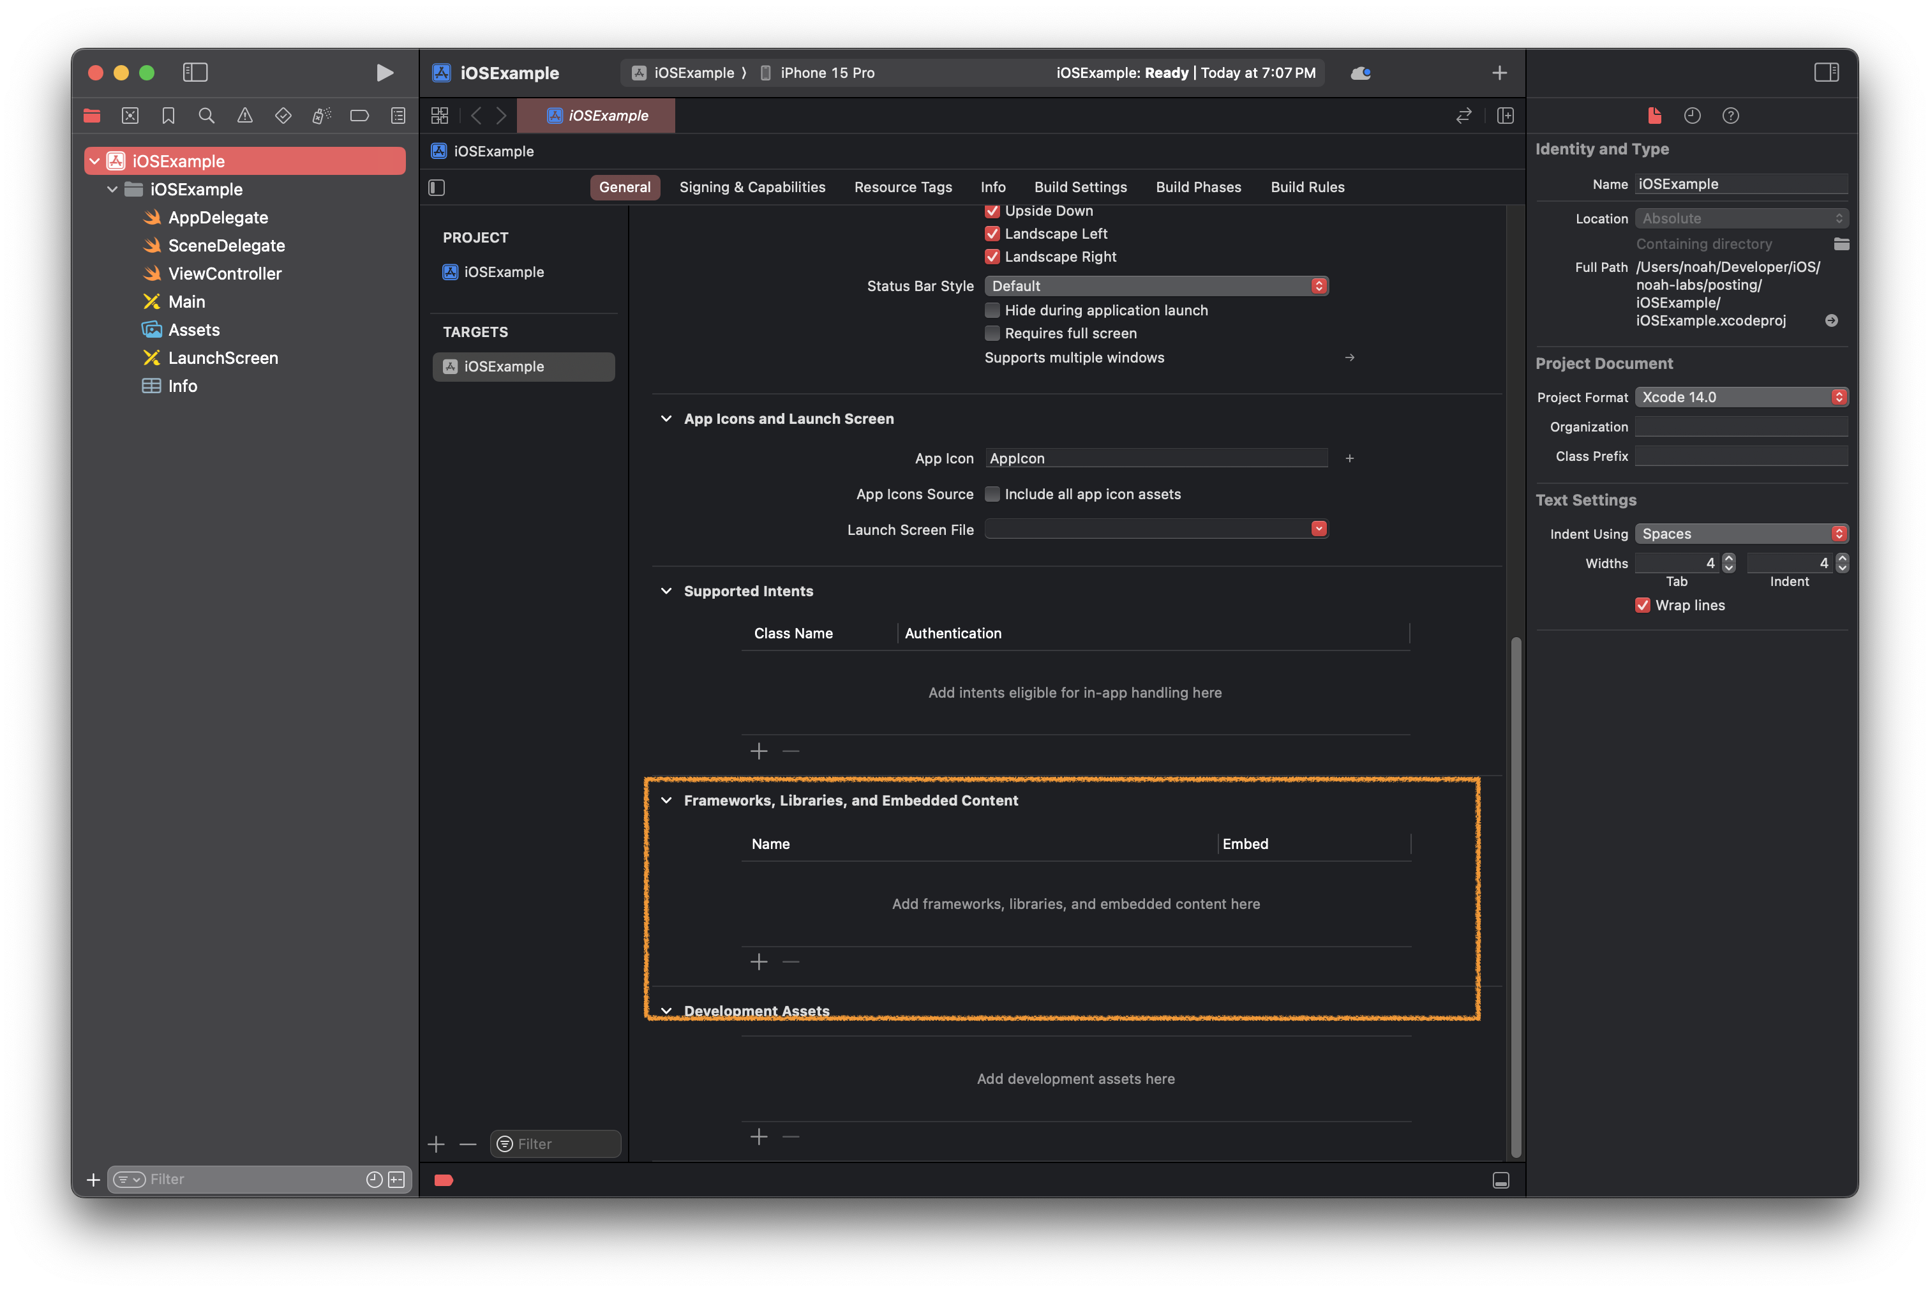
Task: Open the debug navigator
Action: pos(321,116)
